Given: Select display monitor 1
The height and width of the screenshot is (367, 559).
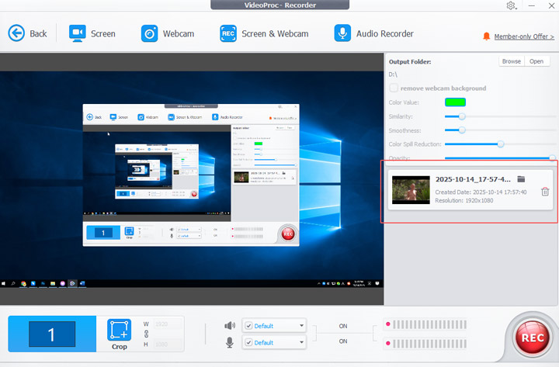Looking at the screenshot, I should click(x=52, y=334).
